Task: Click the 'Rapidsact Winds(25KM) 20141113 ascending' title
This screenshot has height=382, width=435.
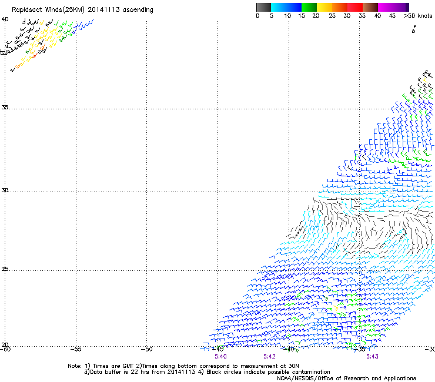Action: click(x=82, y=10)
